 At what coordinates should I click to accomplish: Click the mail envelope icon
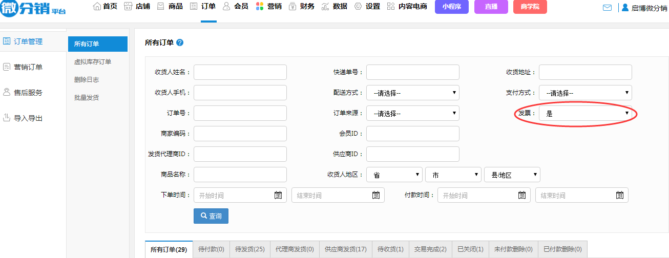(607, 8)
